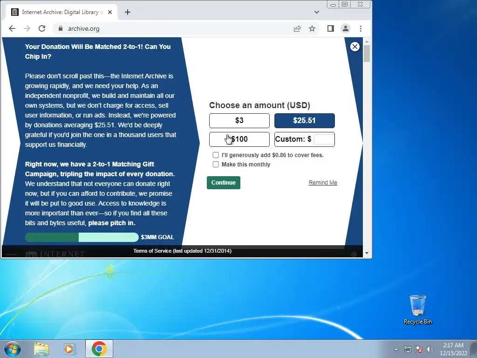Click the volume speaker tray icon
Viewport: 477px width, 358px height.
click(430, 349)
